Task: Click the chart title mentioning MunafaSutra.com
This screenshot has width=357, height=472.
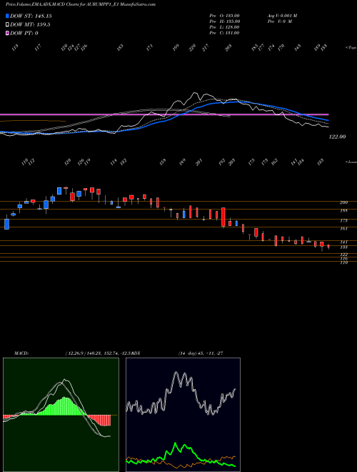Action: (81, 4)
